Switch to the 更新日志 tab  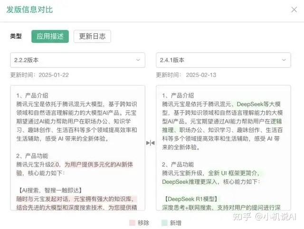92,36
